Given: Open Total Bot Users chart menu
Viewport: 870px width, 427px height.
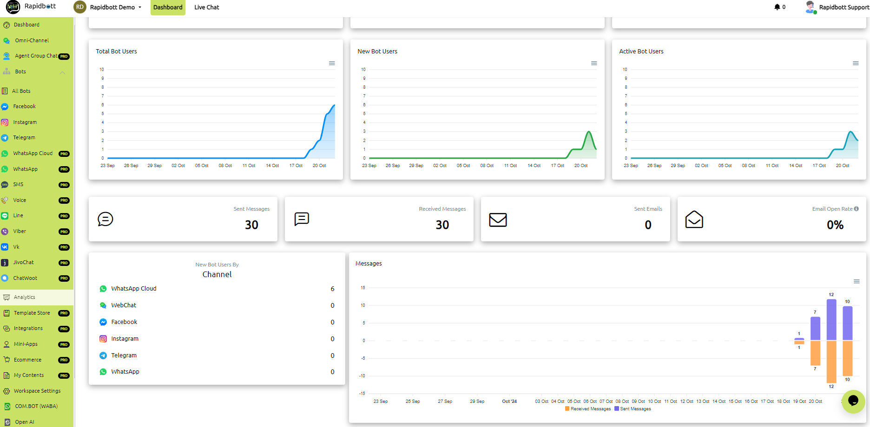Looking at the screenshot, I should coord(332,63).
